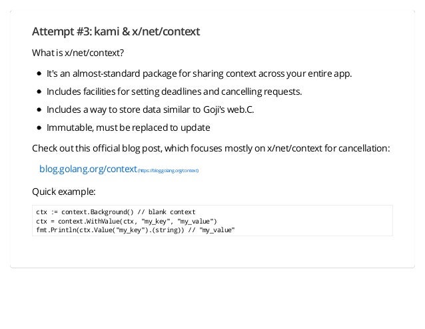
Task: Click the bullet dot before 'Immutable'
Action: [x=39, y=127]
